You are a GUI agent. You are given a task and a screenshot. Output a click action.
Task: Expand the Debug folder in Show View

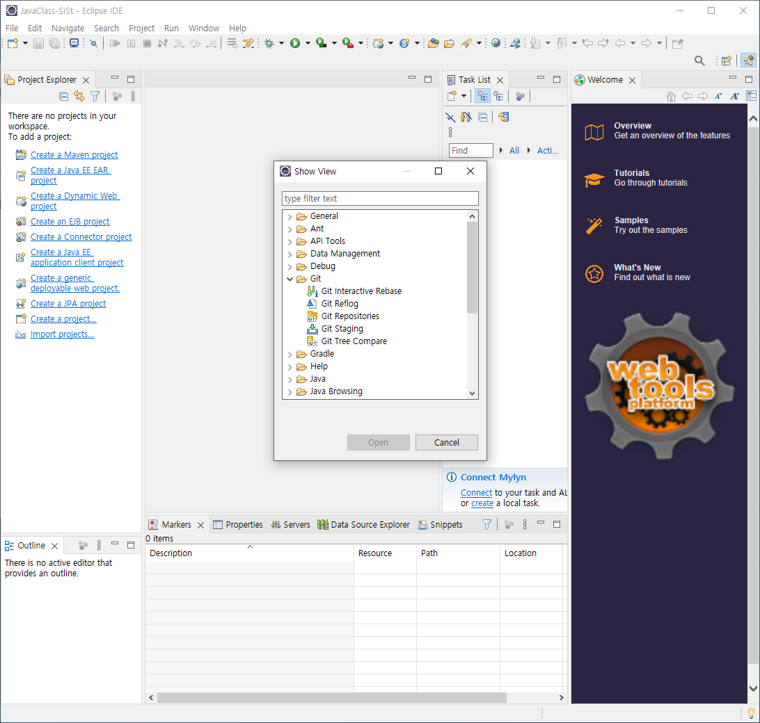pyautogui.click(x=290, y=267)
